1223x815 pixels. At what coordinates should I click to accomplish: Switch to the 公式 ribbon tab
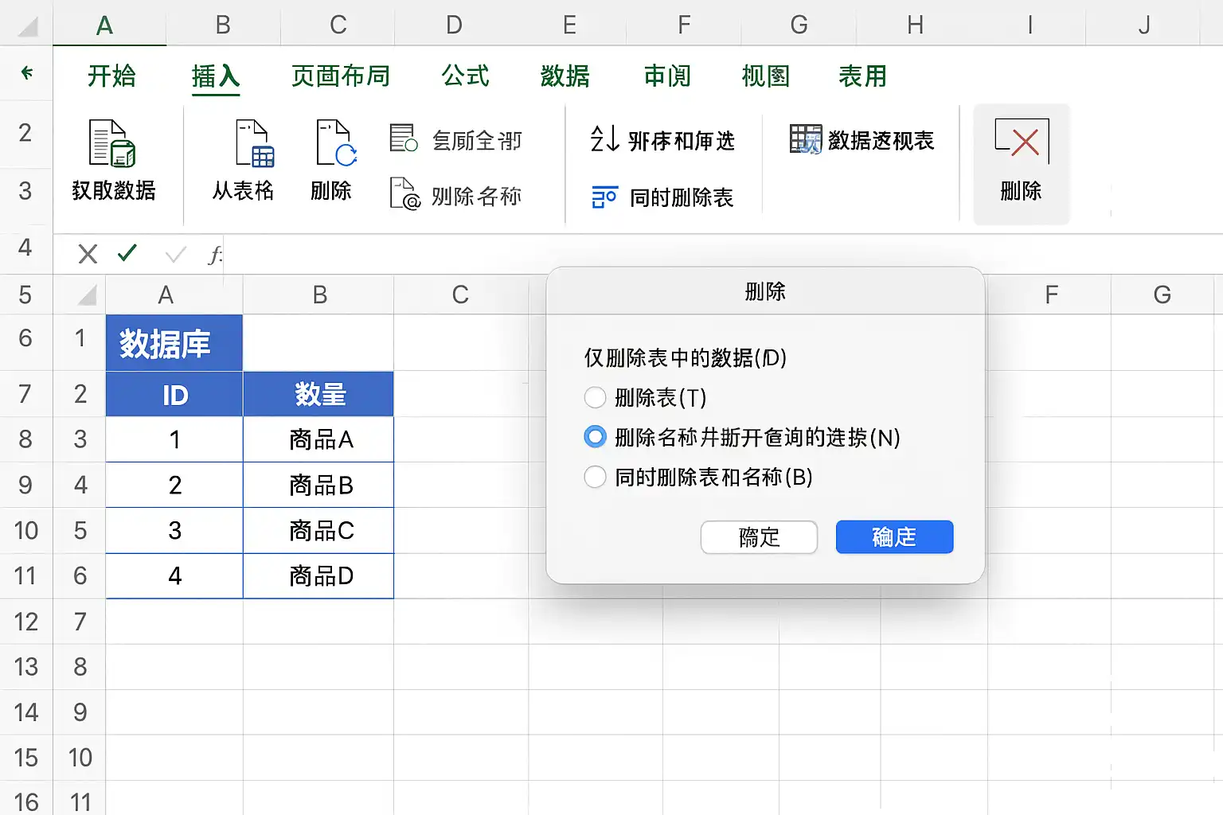(466, 76)
